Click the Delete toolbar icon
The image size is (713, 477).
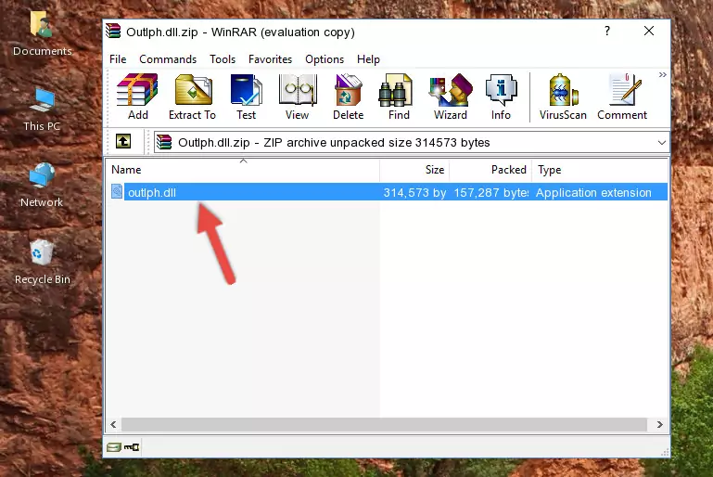pyautogui.click(x=349, y=97)
